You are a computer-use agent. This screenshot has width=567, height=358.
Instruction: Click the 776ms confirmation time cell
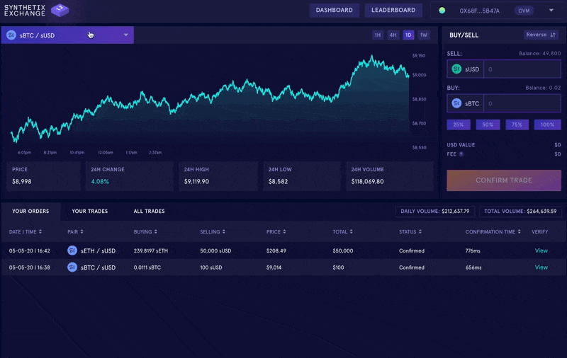[x=473, y=250]
